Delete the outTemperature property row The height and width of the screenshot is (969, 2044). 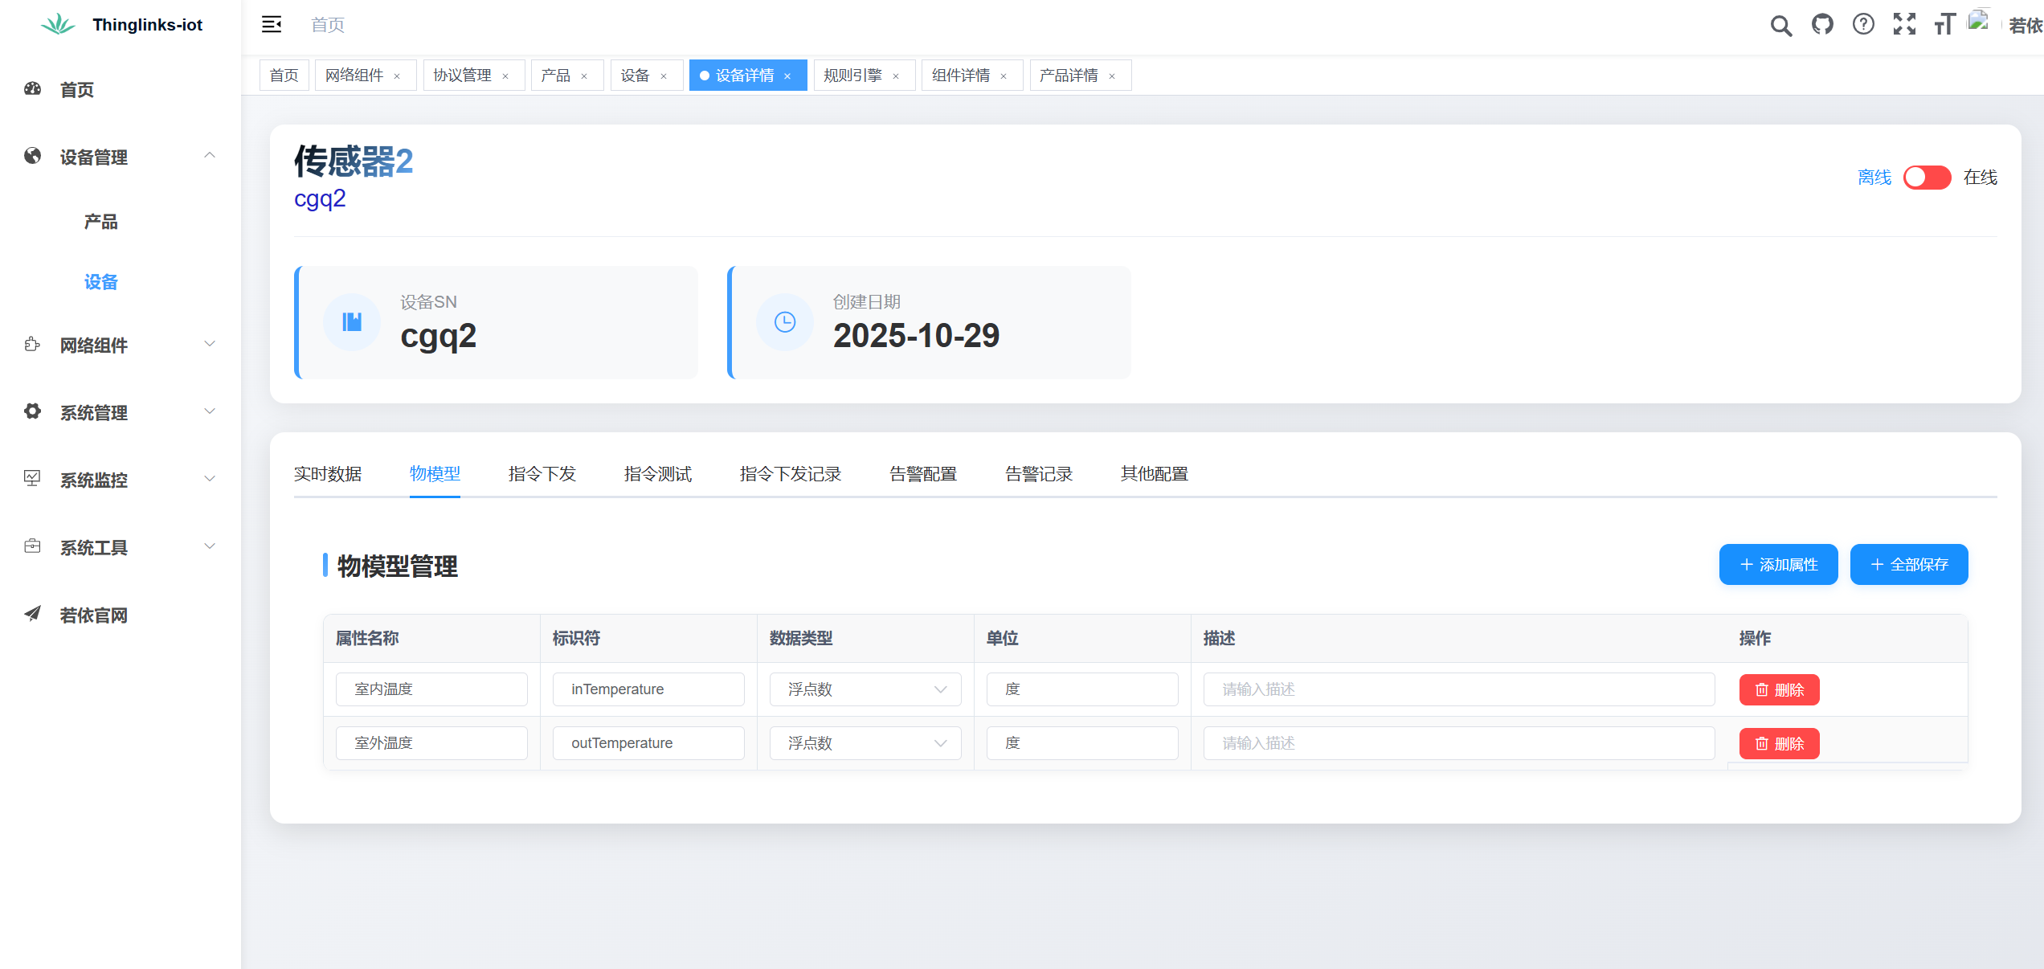(1779, 744)
